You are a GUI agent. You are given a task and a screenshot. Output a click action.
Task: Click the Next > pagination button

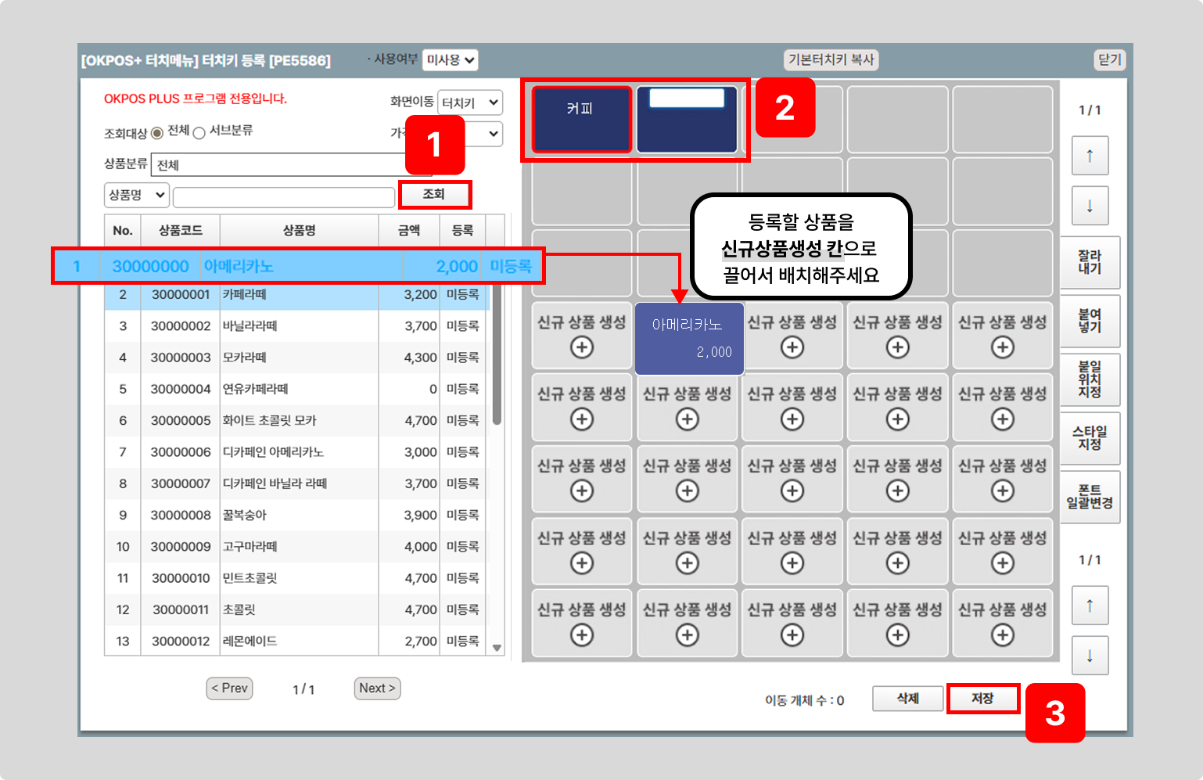(x=377, y=688)
